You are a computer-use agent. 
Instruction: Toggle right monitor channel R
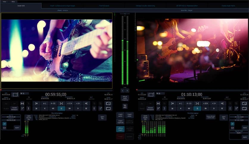(x=127, y=90)
